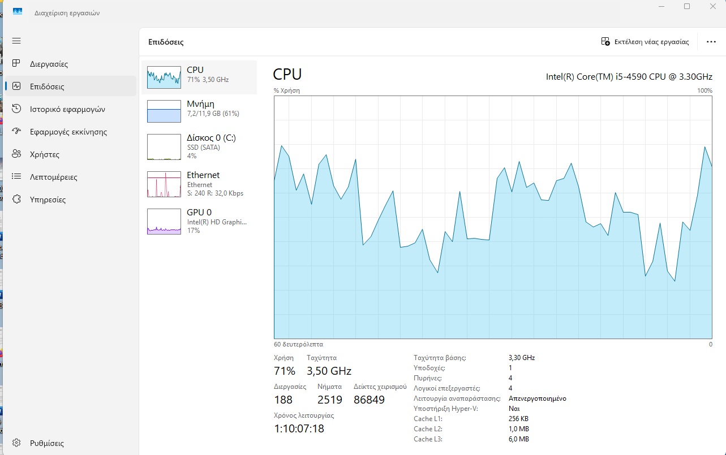Image resolution: width=726 pixels, height=455 pixels.
Task: Open Ιστορικό εφαρμογών history icon
Action: (16, 109)
